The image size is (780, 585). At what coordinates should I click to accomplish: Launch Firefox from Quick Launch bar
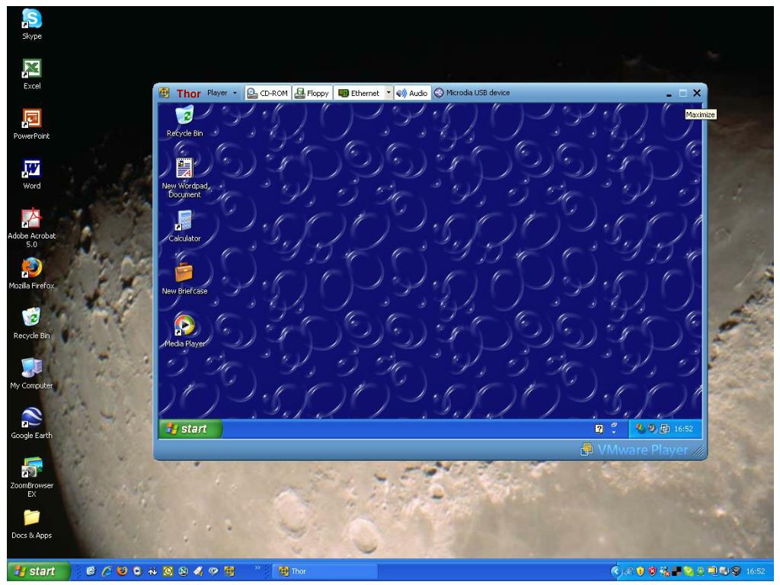point(122,571)
